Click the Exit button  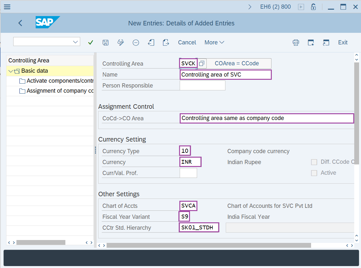pos(343,42)
